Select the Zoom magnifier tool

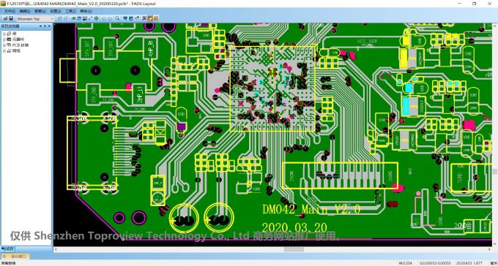(117, 18)
